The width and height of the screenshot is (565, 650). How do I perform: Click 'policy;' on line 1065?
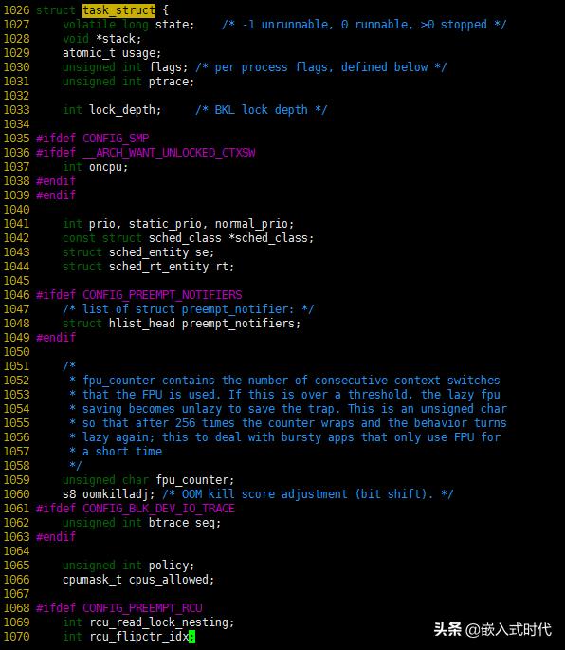pos(172,566)
